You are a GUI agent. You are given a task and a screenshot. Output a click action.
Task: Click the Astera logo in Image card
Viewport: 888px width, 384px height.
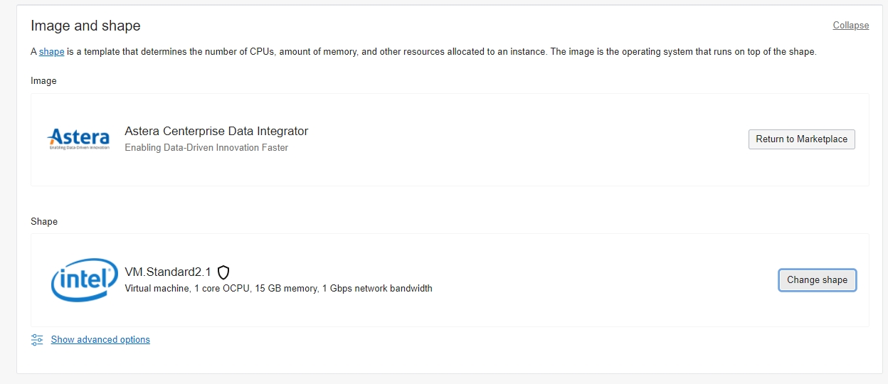(78, 139)
